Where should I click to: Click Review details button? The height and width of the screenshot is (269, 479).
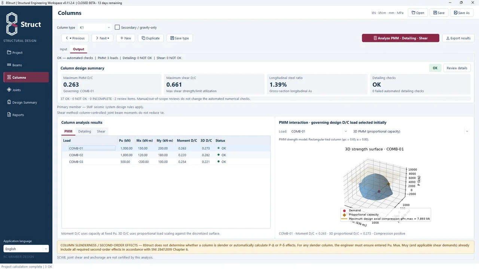pos(457,68)
